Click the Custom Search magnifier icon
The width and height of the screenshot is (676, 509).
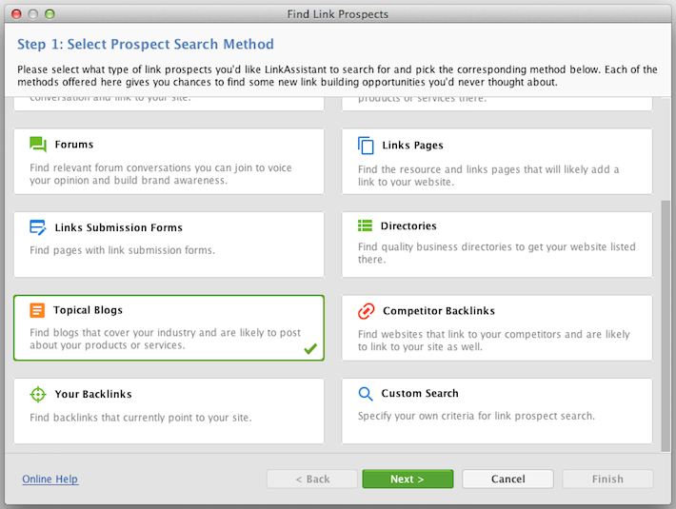coord(366,394)
